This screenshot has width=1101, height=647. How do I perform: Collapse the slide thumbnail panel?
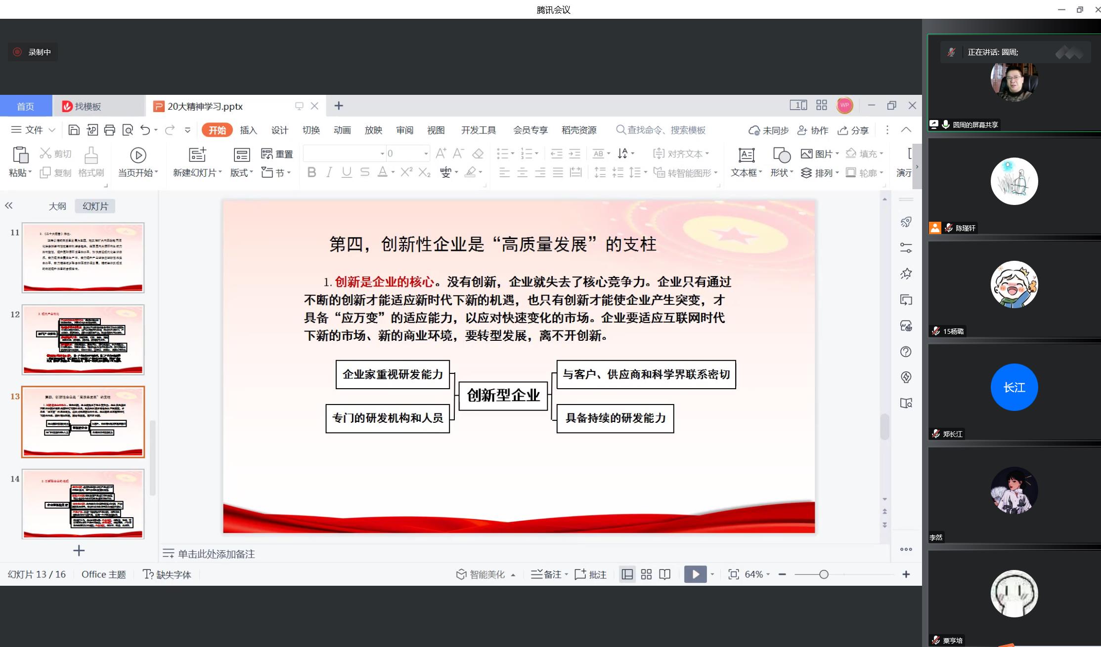[9, 206]
